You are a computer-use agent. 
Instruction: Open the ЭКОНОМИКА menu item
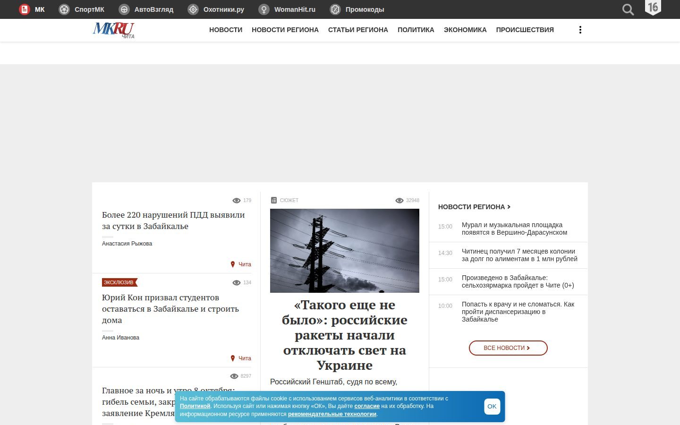(465, 30)
